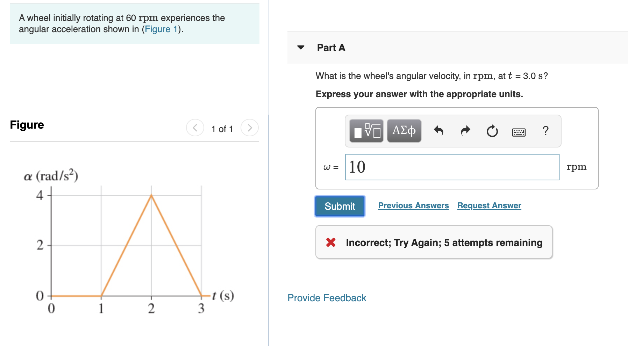Click the 1 of 1 page indicator
Screen dimensions: 628x346
click(x=222, y=129)
